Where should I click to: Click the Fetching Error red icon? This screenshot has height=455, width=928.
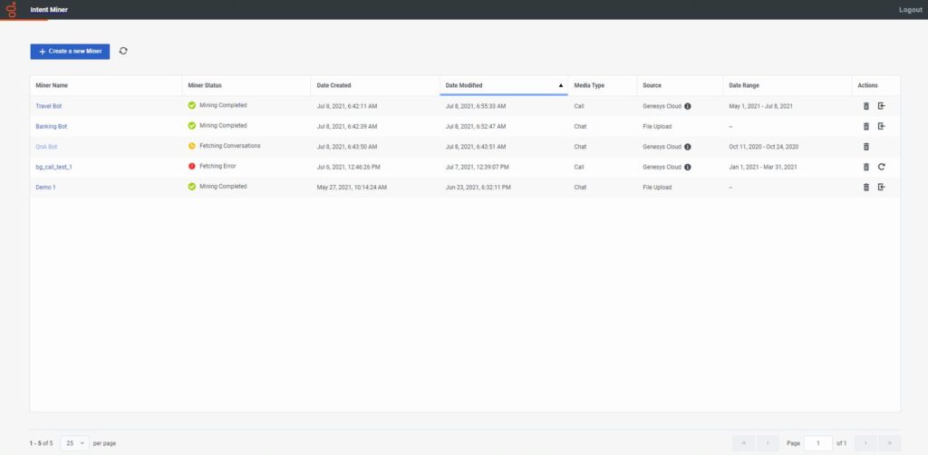tap(192, 166)
